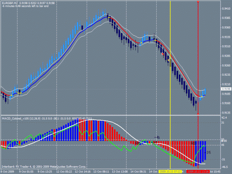Click the '-35' text label in MACD window
This screenshot has width=232, height=174.
click(x=208, y=152)
